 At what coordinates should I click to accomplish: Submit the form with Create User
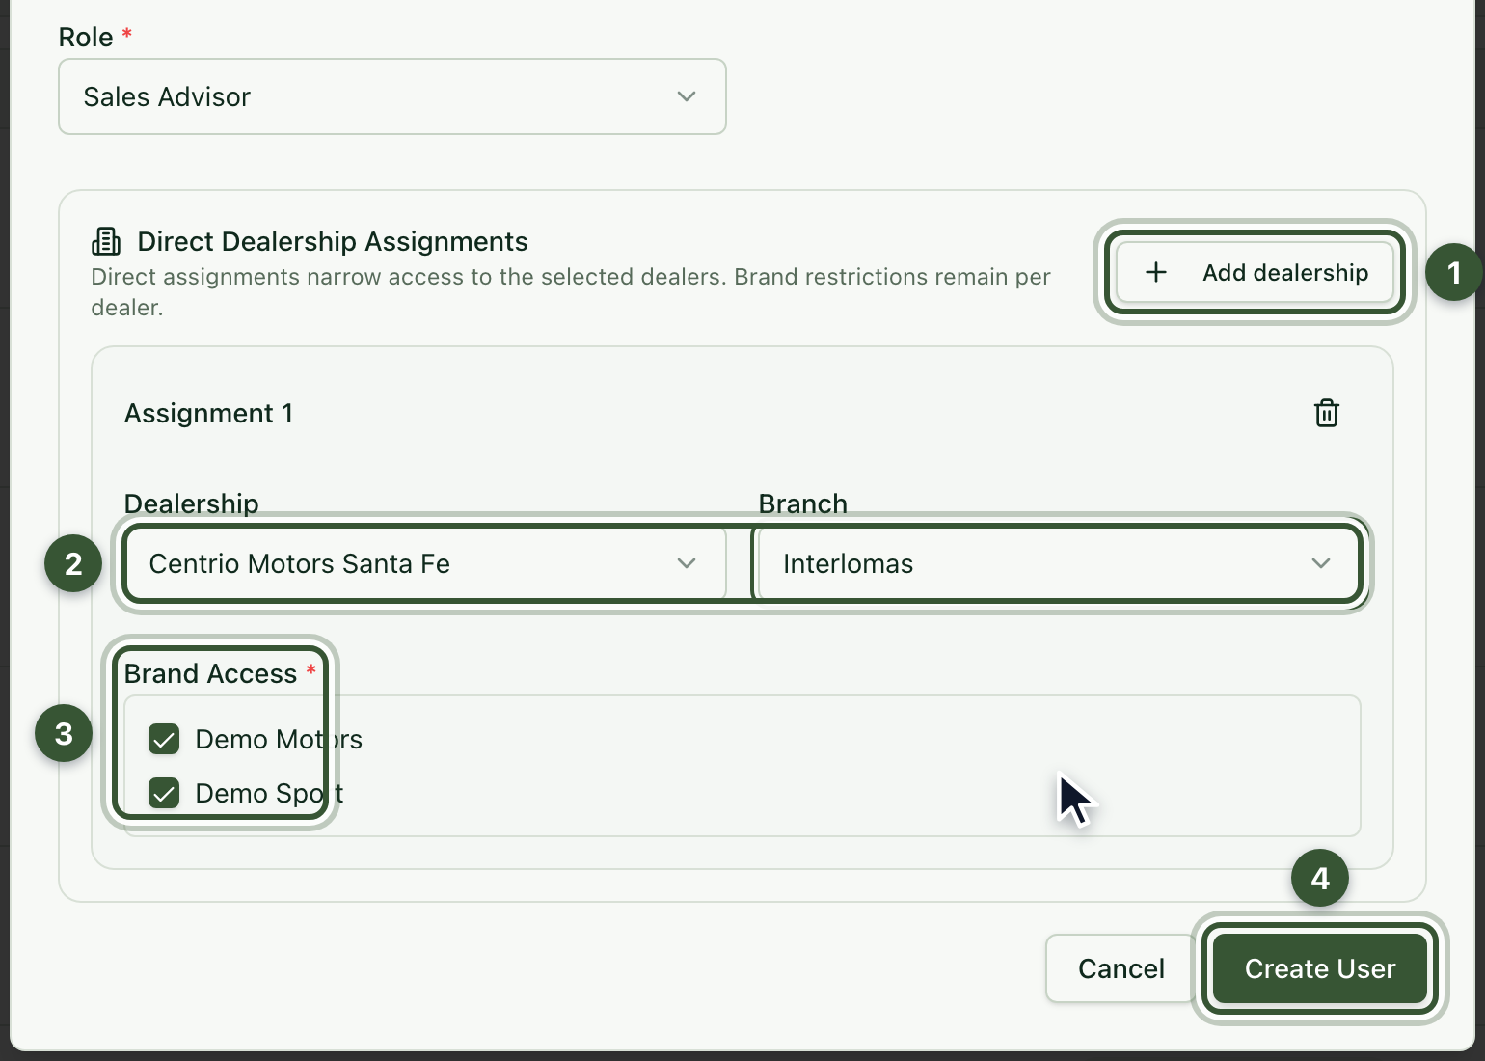[x=1320, y=968]
